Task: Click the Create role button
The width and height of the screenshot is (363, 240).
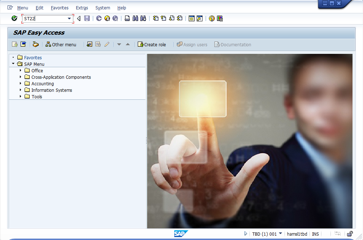Action: [x=151, y=44]
